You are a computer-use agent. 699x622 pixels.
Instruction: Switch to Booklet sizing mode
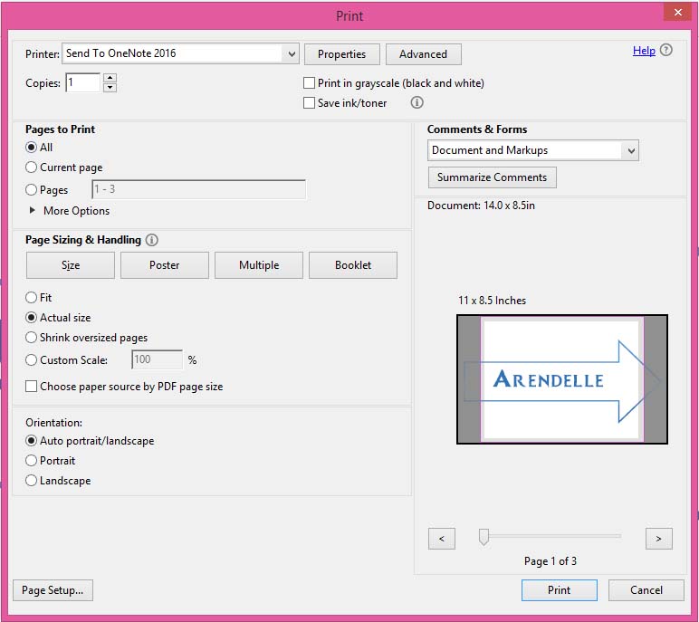point(353,265)
